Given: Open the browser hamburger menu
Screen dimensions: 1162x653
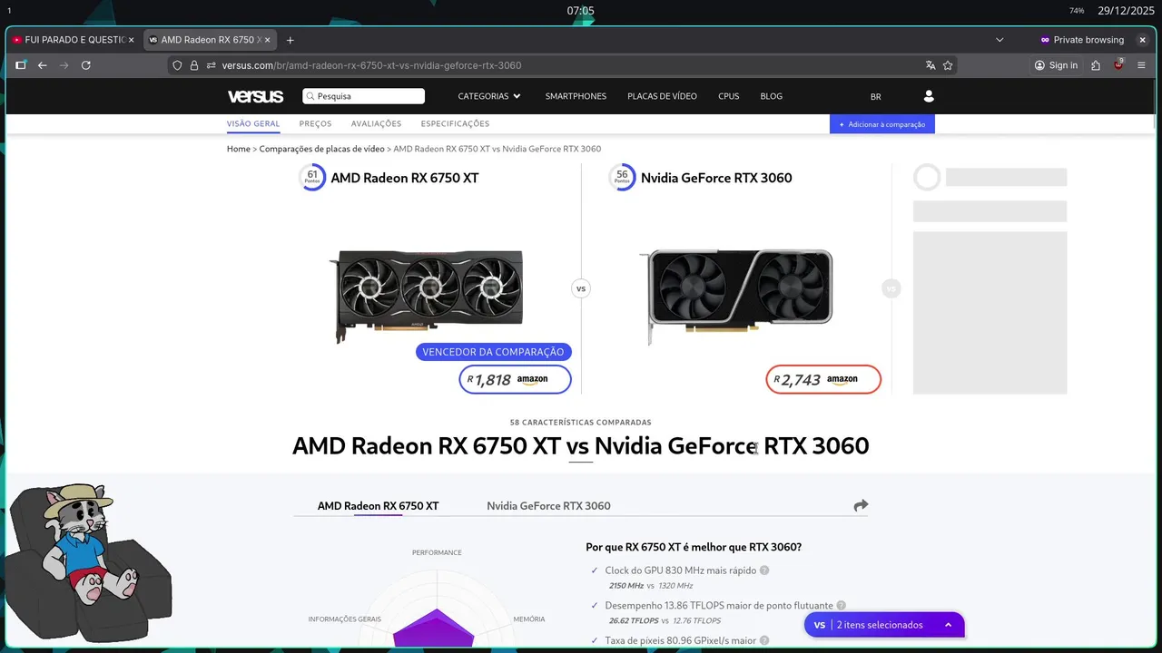Looking at the screenshot, I should 1141,65.
